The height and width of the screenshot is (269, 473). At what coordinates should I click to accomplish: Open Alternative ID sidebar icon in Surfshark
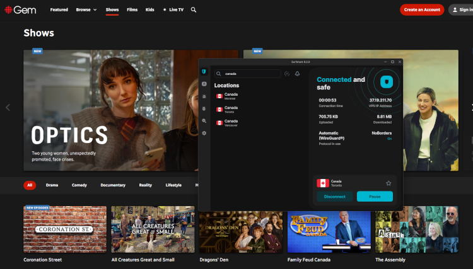[204, 84]
